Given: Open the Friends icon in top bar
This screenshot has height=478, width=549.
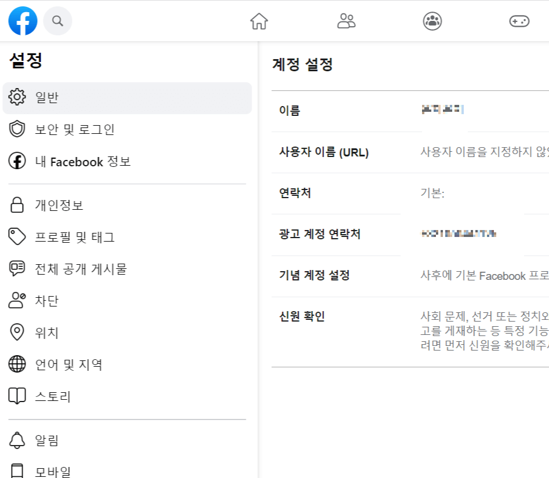Looking at the screenshot, I should 347,20.
